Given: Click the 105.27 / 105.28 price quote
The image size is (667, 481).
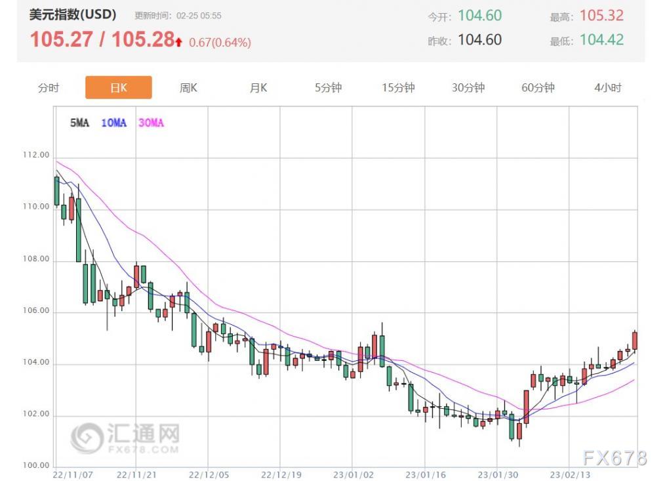Looking at the screenshot, I should 102,40.
